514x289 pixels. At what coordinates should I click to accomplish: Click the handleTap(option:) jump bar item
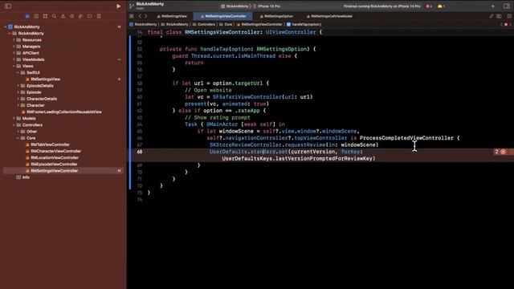[304, 25]
